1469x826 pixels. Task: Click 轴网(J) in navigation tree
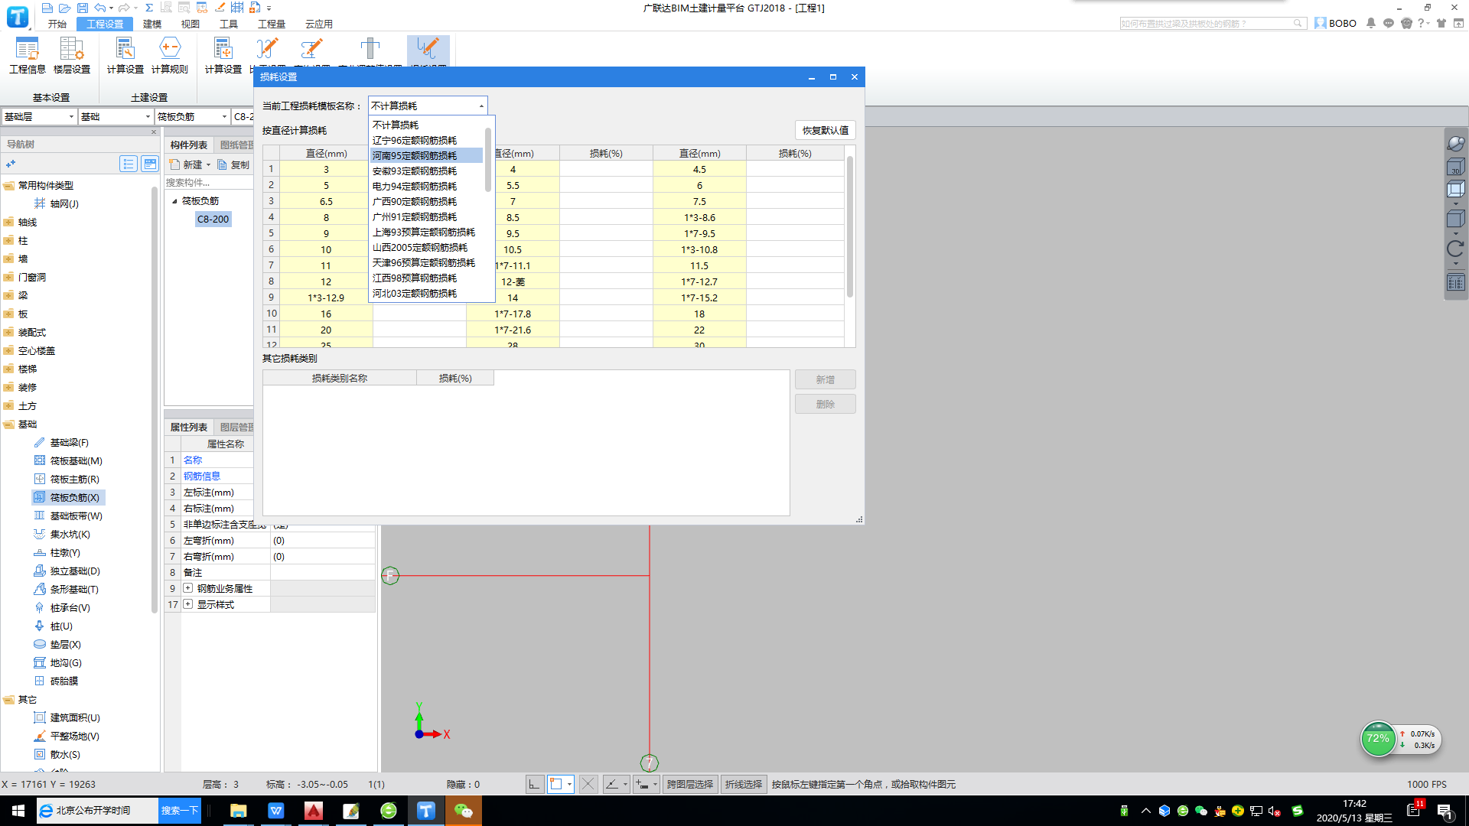[x=64, y=203]
